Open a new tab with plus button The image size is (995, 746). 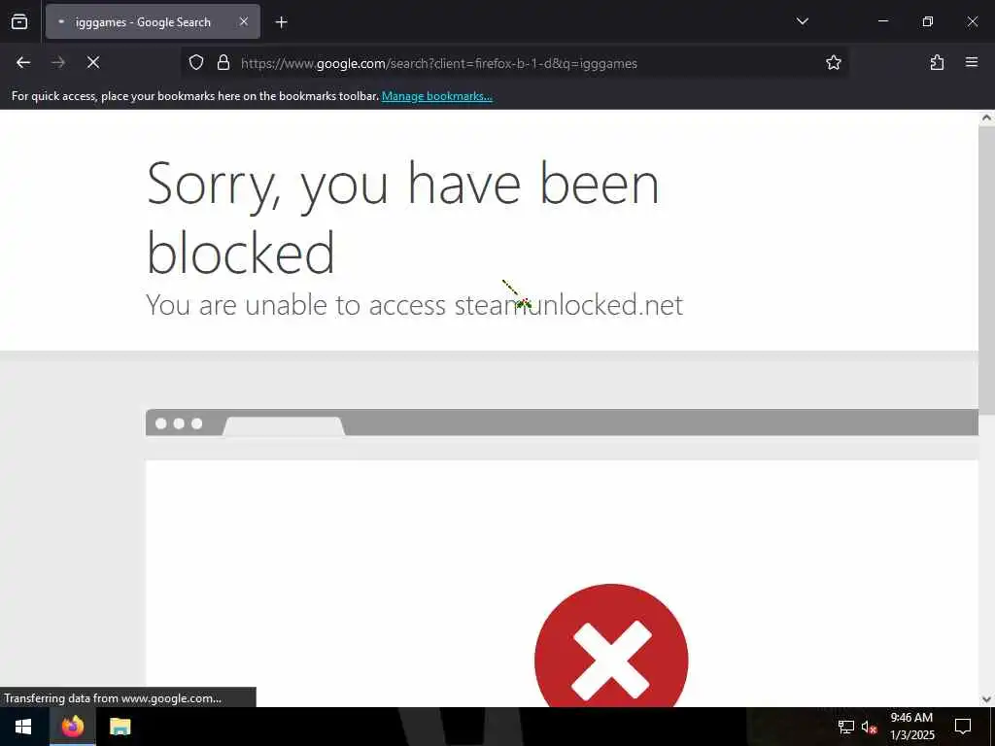pyautogui.click(x=281, y=22)
